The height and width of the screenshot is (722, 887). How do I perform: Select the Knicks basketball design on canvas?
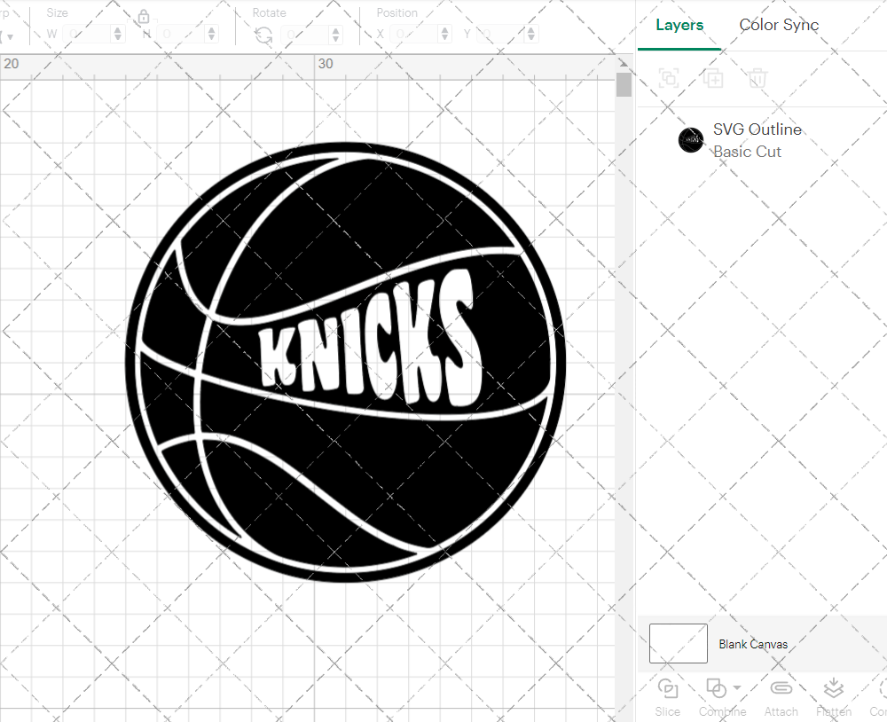pyautogui.click(x=345, y=362)
